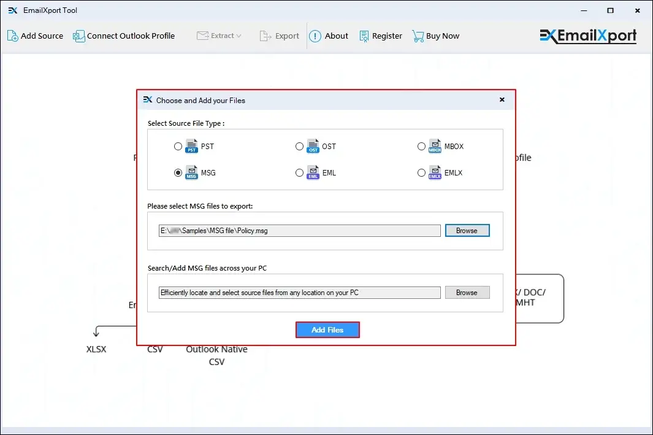Close the Choose and Add your Files dialog

(502, 99)
